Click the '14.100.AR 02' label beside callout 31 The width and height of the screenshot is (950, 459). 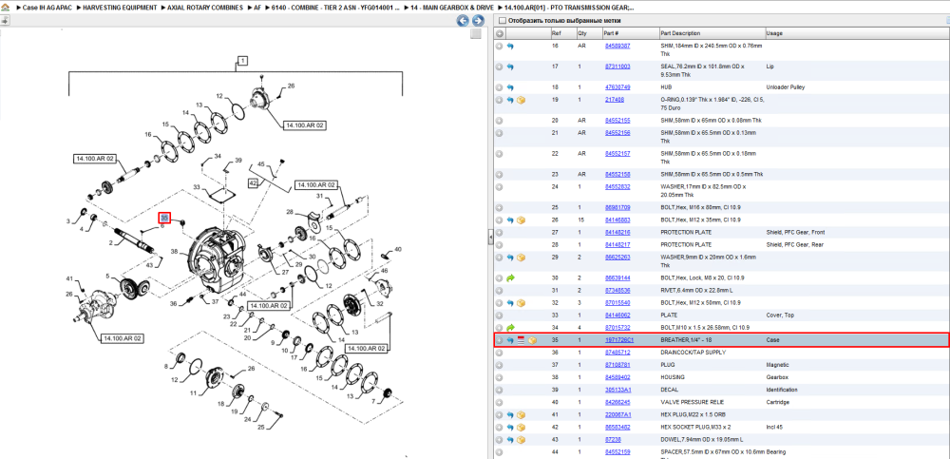(315, 184)
